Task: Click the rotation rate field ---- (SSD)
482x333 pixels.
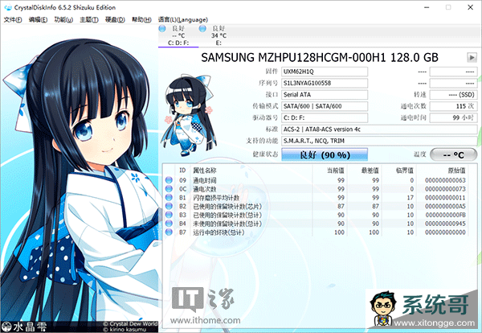Action: click(453, 94)
